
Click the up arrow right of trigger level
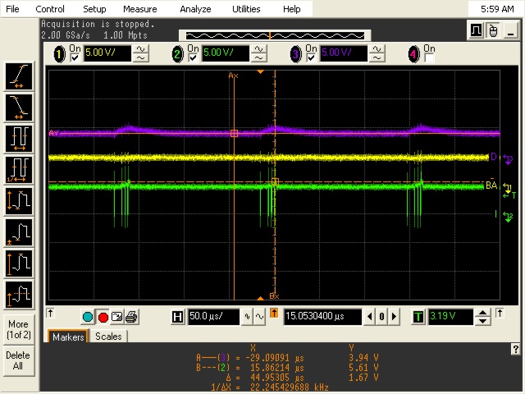tap(500, 314)
